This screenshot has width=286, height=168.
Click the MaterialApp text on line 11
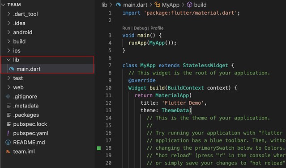click(x=172, y=95)
